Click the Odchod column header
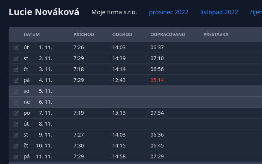Image resolution: width=262 pixels, height=164 pixels. (122, 35)
